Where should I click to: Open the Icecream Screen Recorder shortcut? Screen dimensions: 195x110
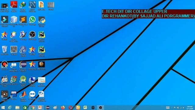point(5,94)
